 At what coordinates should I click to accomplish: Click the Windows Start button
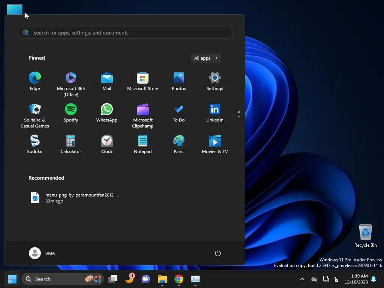(12, 279)
